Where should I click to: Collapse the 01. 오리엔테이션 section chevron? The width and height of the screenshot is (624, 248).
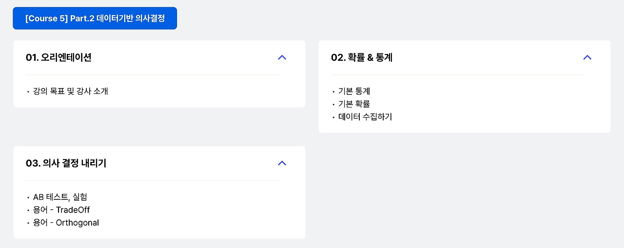coord(282,57)
